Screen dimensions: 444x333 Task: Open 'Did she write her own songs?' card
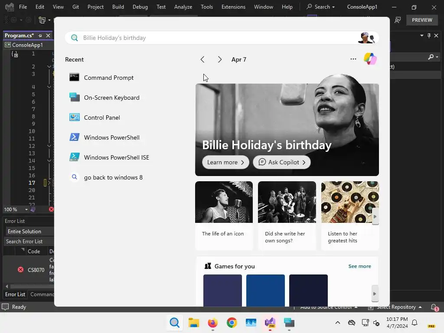click(287, 216)
